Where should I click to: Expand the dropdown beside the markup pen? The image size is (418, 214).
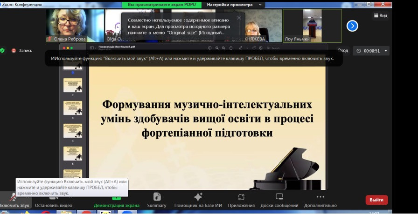247,48
